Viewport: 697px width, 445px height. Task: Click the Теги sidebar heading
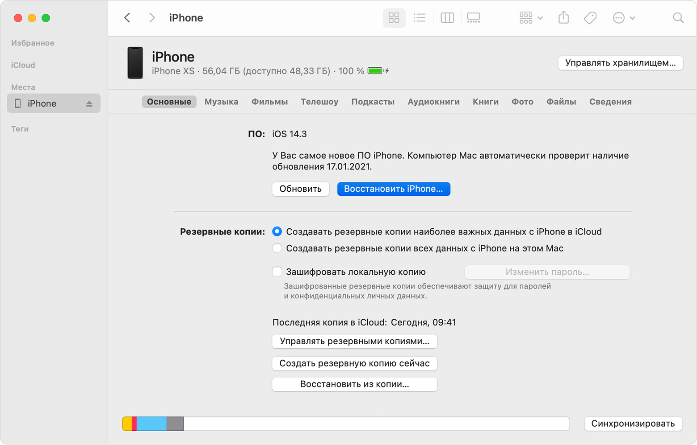20,129
